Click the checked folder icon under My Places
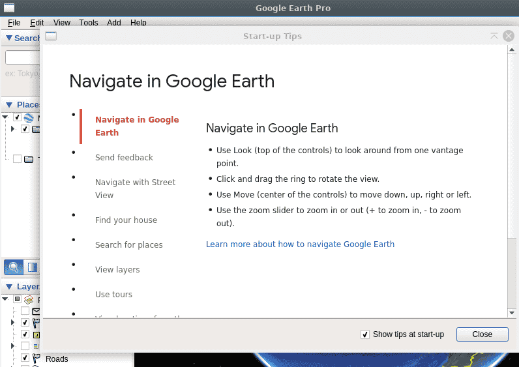This screenshot has width=519, height=367. coord(36,129)
